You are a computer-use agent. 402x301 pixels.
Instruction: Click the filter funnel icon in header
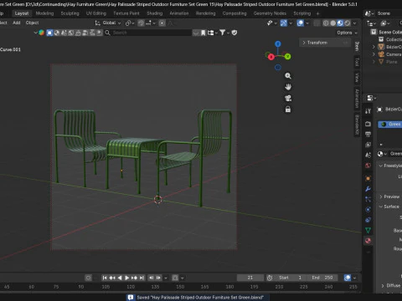pyautogui.click(x=223, y=33)
